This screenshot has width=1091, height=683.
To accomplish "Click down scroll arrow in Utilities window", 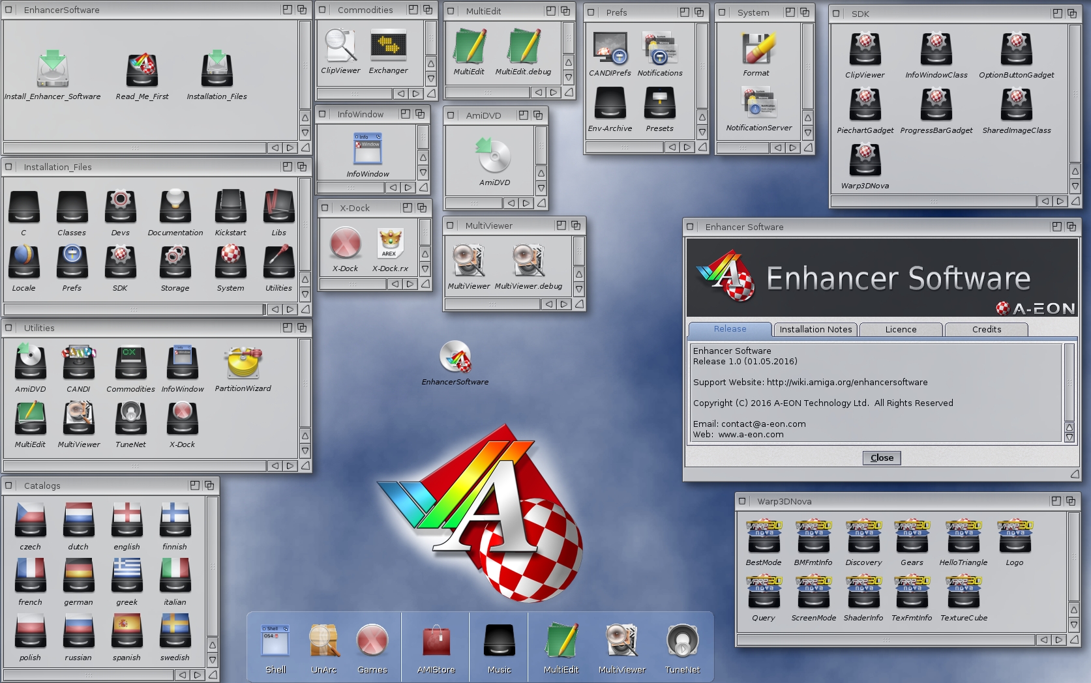I will (x=305, y=450).
